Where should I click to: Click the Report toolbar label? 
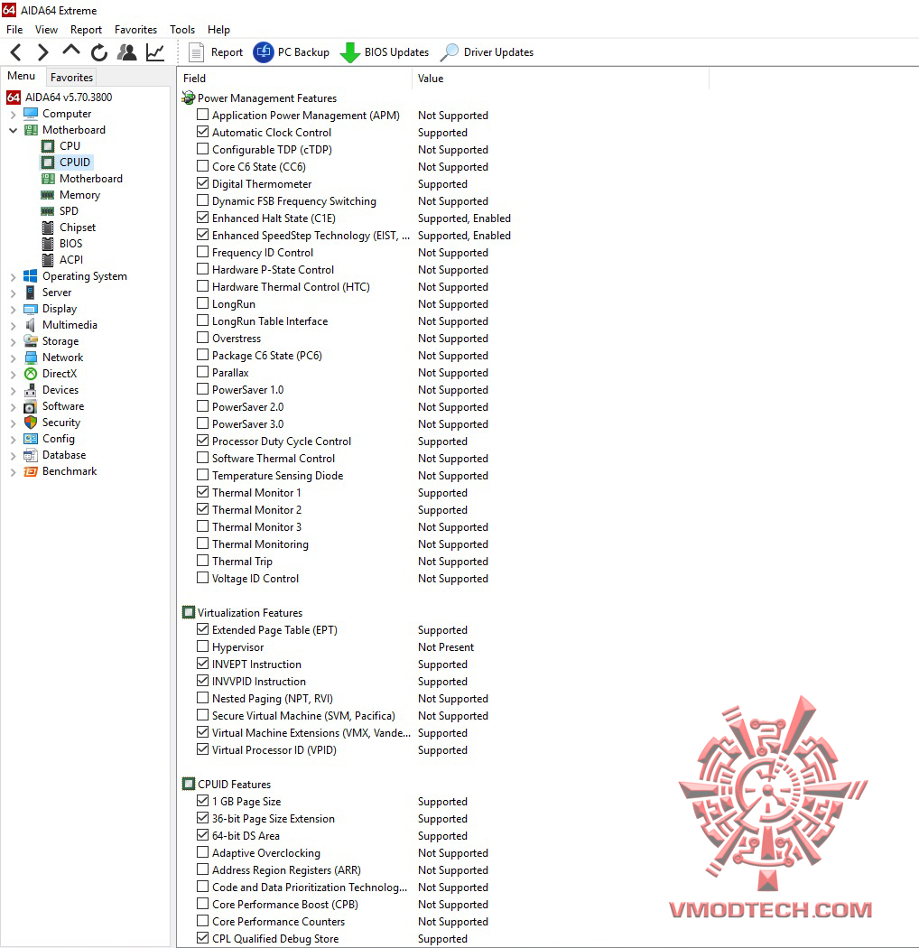tap(227, 52)
